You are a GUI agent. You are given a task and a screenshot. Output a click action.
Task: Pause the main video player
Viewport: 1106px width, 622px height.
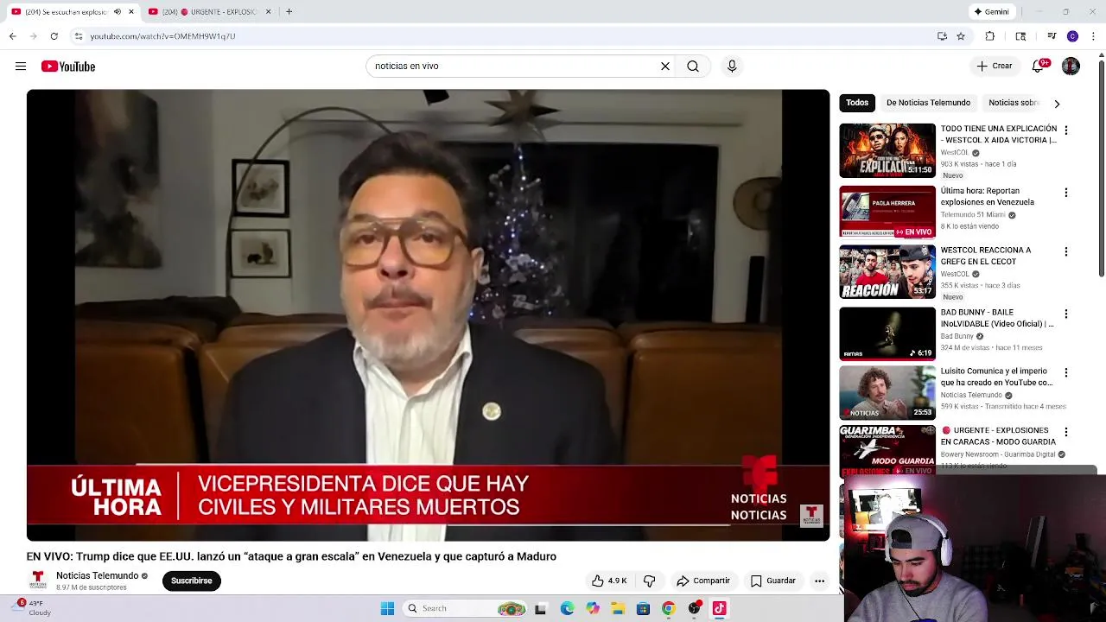428,315
